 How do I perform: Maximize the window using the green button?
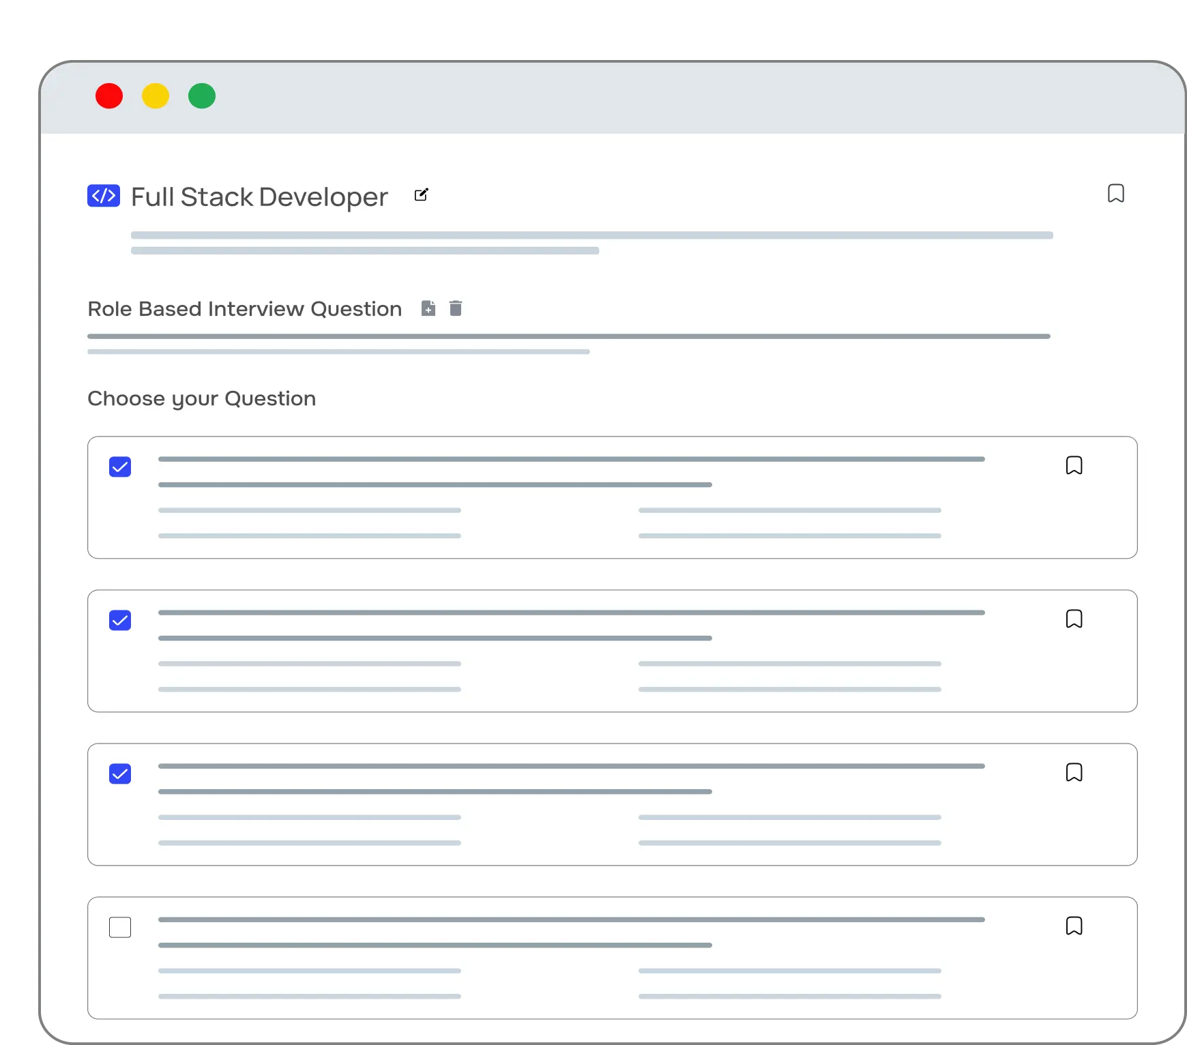point(202,96)
